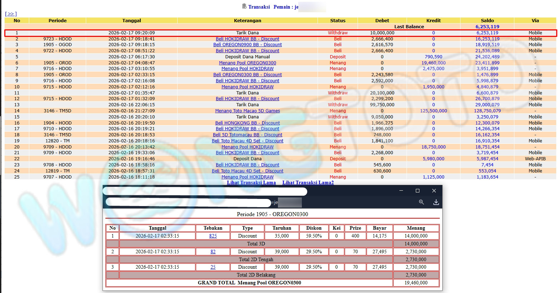The height and width of the screenshot is (293, 558).
Task: Click tebakan number 25 in popup
Action: 213,267
